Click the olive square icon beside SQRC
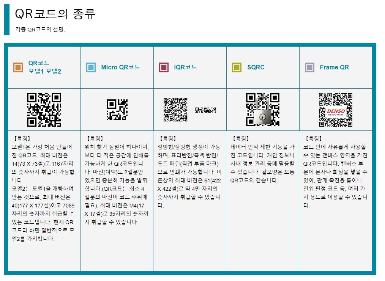385x281 pixels. [x=237, y=67]
